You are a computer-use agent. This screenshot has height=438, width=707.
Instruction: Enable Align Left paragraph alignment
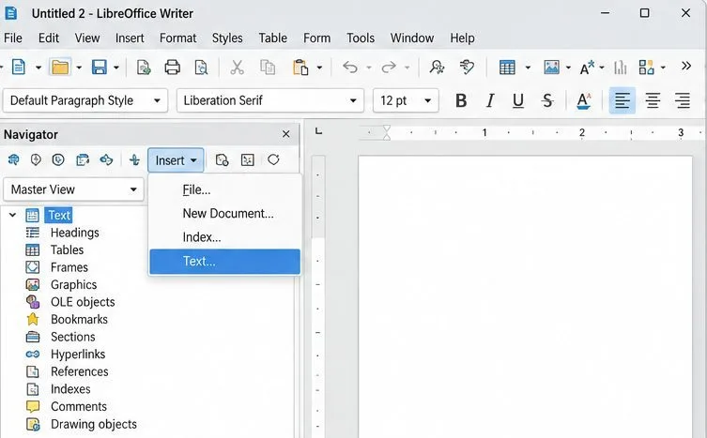point(622,100)
